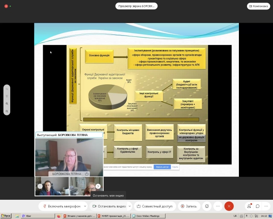Click share icon beside БОРОВКОВА ТЕТЯНА name
This screenshot has height=219, width=273.
(87, 174)
